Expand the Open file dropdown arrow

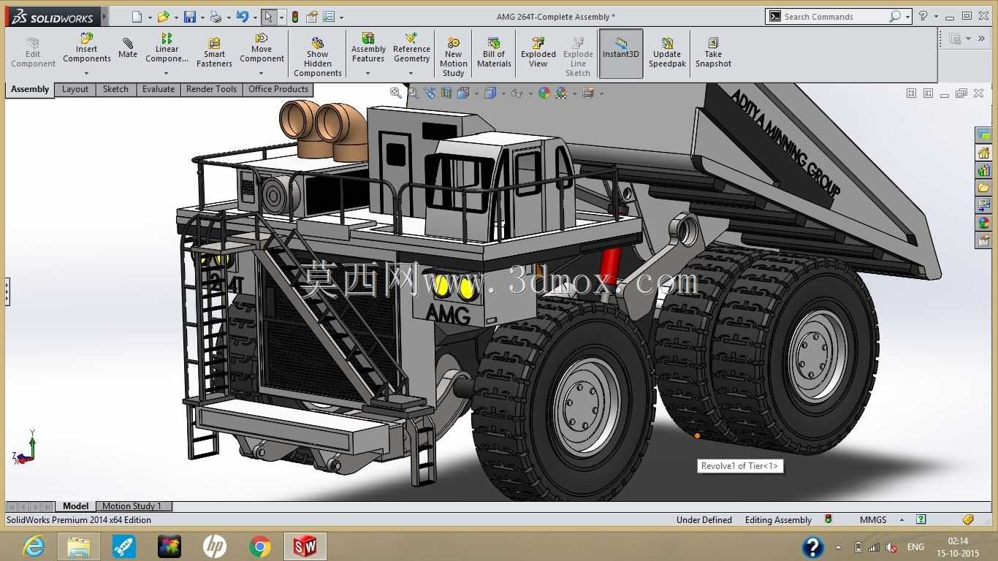click(x=176, y=18)
